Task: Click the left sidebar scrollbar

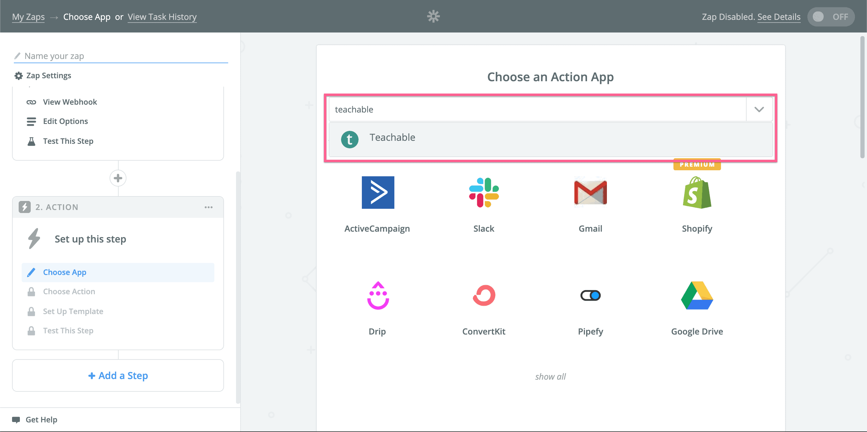Action: [x=238, y=288]
